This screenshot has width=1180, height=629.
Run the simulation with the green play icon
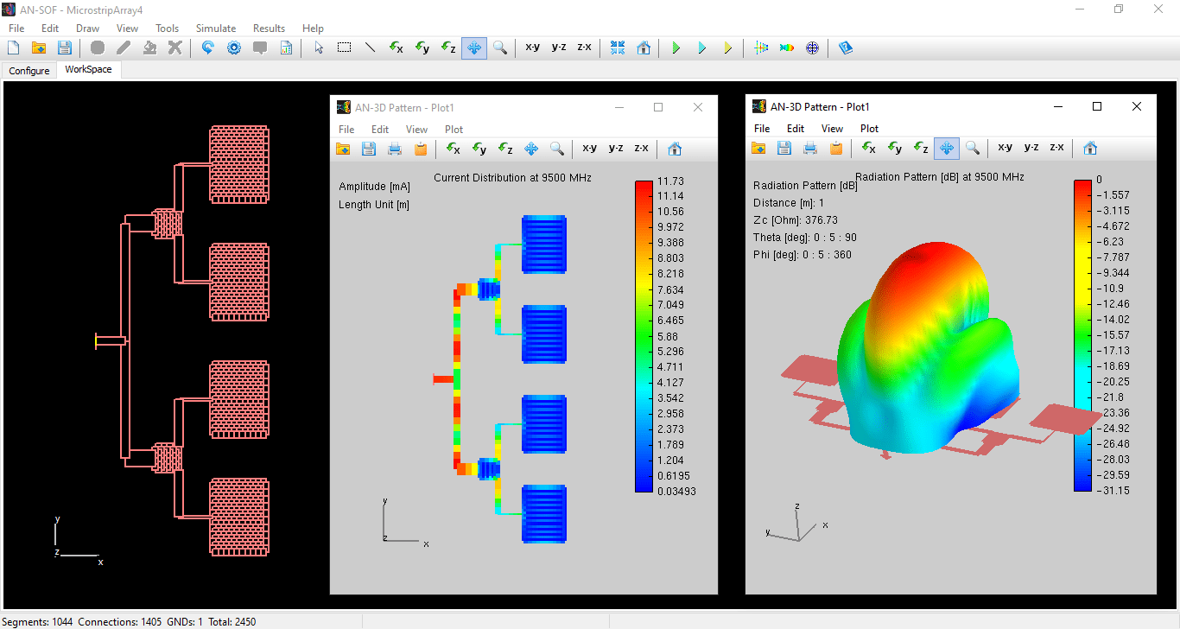coord(676,48)
